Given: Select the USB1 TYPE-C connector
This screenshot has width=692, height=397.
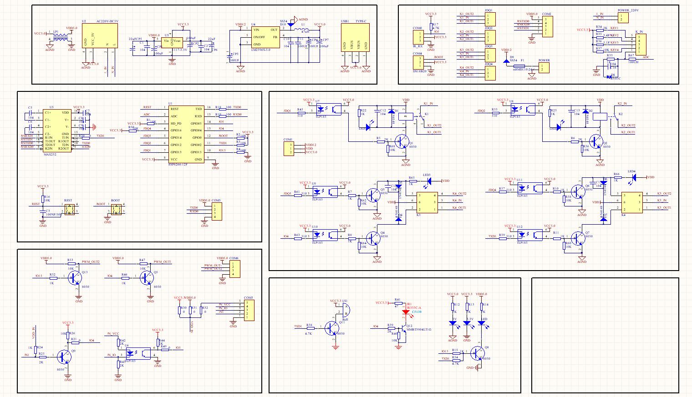Looking at the screenshot, I should tap(355, 38).
